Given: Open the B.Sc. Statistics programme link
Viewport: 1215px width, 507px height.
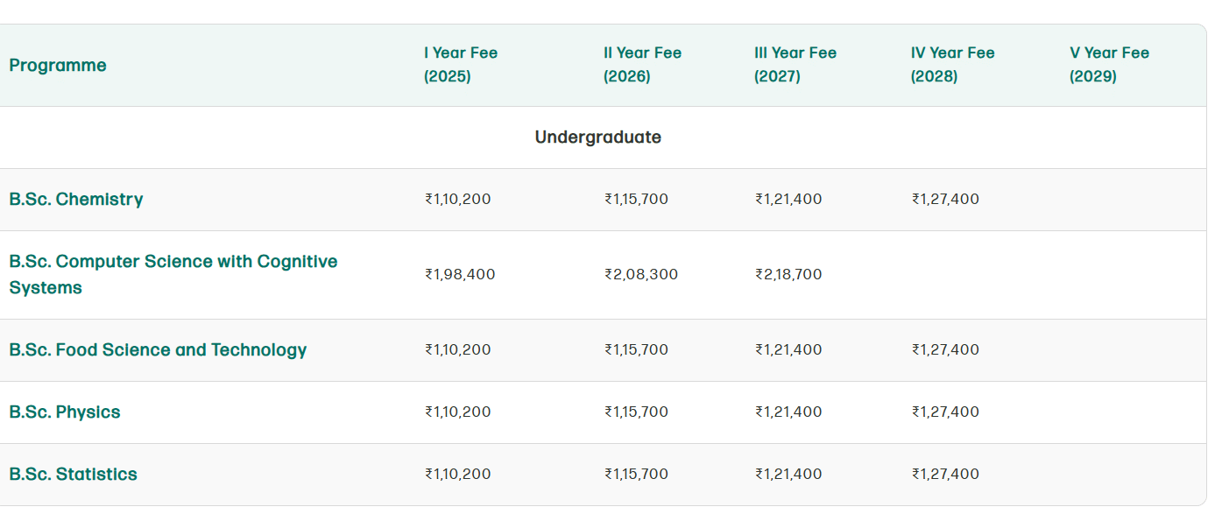Looking at the screenshot, I should click(74, 475).
